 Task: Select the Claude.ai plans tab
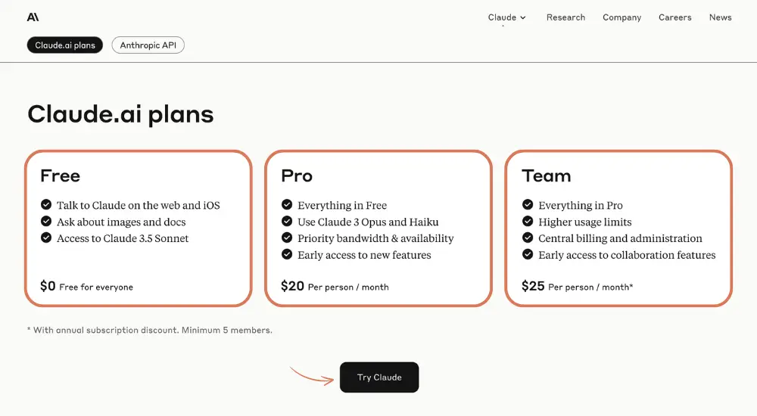[x=65, y=45]
